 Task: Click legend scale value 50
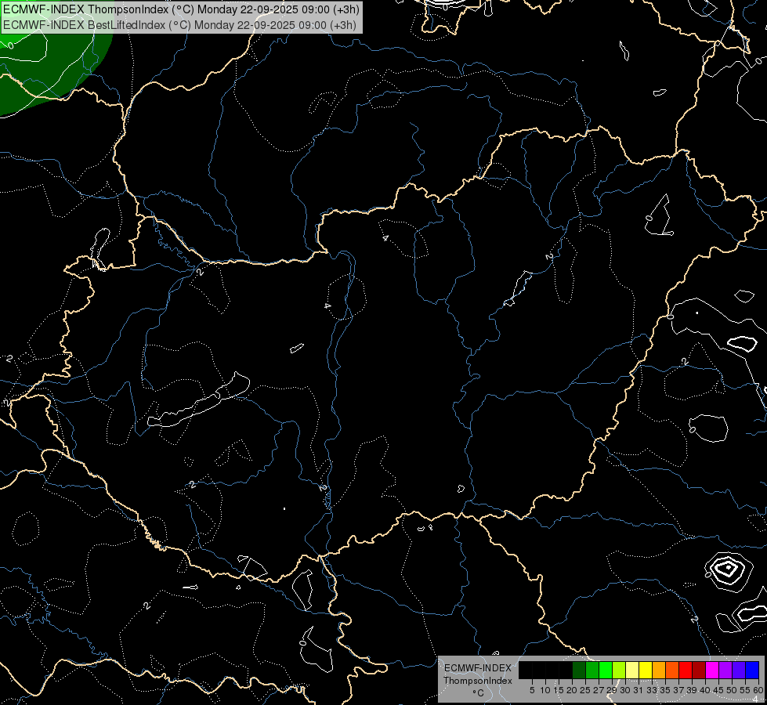731,690
